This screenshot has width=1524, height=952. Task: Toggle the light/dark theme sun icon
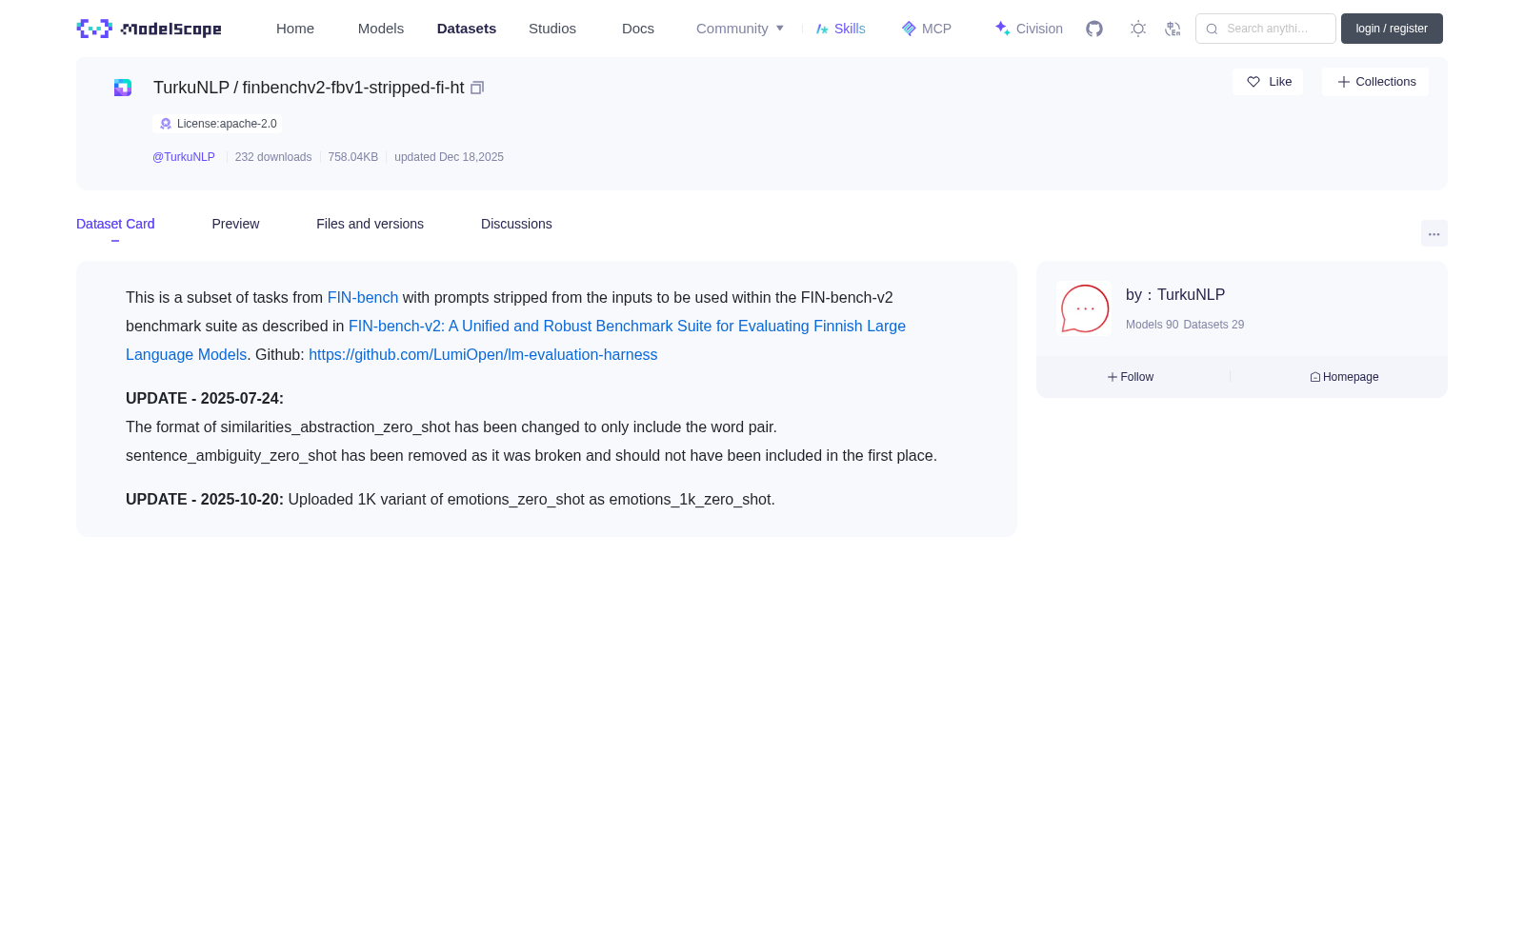click(1138, 29)
